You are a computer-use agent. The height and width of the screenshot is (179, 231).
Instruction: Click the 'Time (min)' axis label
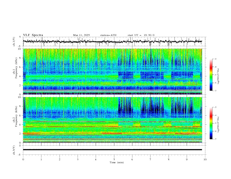[117, 162]
